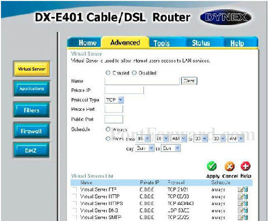Open the Firewall section in sidebar
The height and width of the screenshot is (221, 268).
tap(32, 131)
